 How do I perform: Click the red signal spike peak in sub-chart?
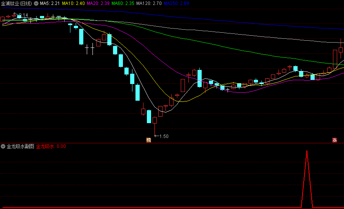pos(307,152)
